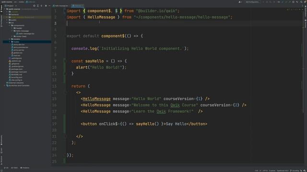Place caret on HelloMessage at line 15

96,99
